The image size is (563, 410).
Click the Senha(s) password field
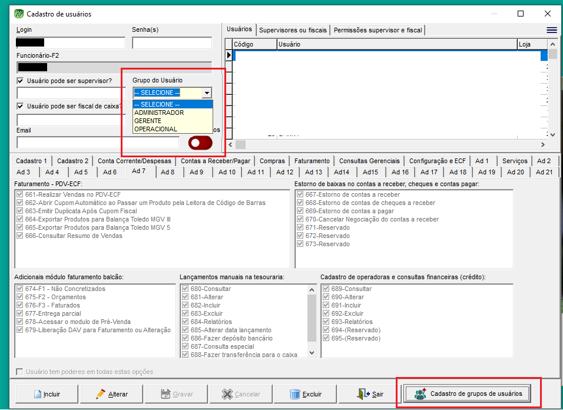[x=172, y=43]
